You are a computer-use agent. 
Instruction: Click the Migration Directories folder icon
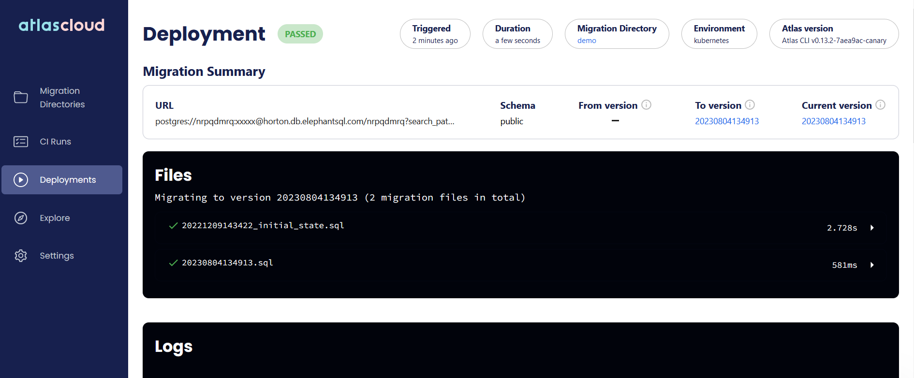click(x=21, y=98)
